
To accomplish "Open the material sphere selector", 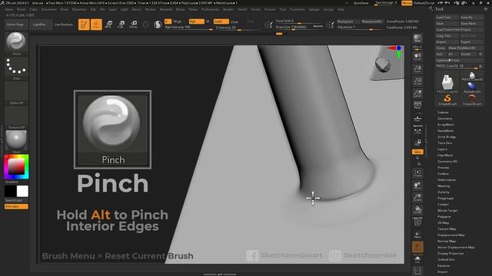I will (x=16, y=140).
